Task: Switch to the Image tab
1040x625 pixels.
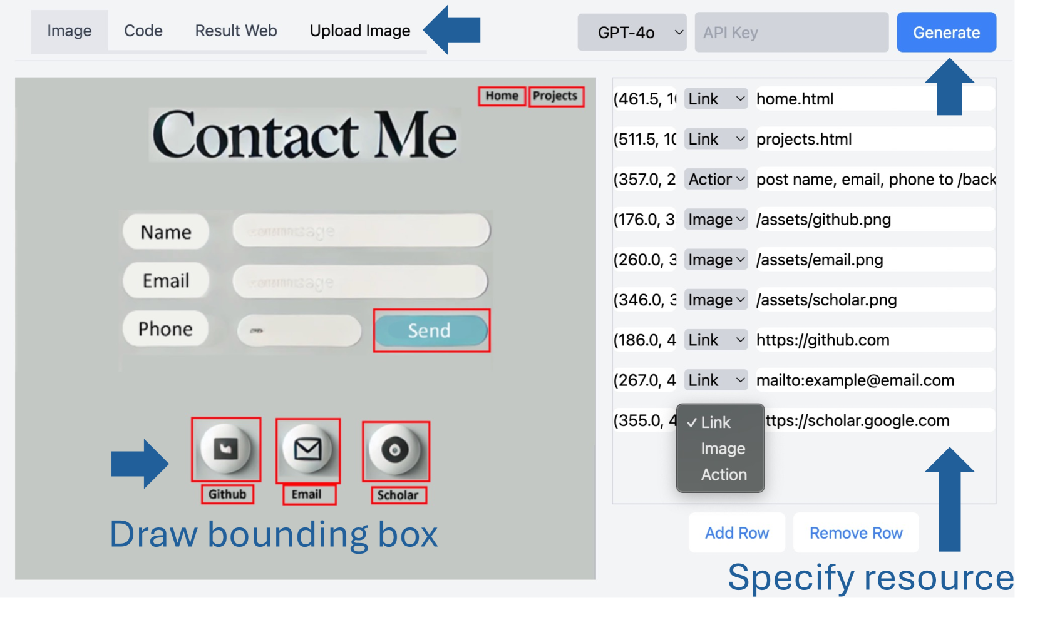Action: coord(70,31)
